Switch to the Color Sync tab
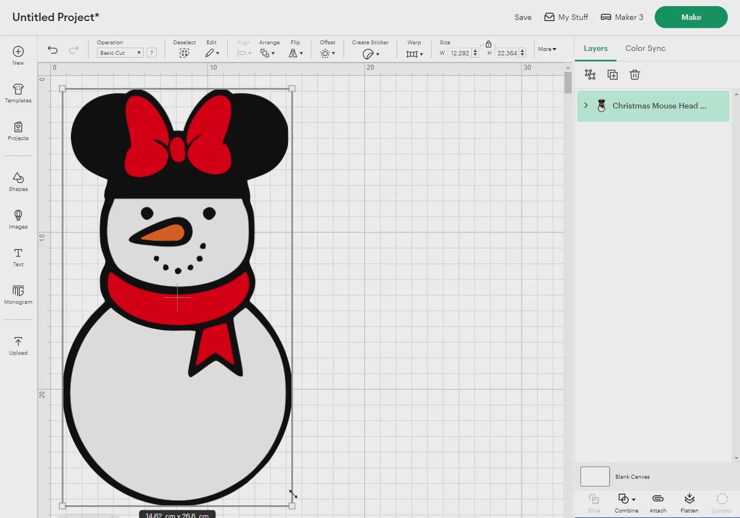The image size is (740, 518). click(645, 48)
